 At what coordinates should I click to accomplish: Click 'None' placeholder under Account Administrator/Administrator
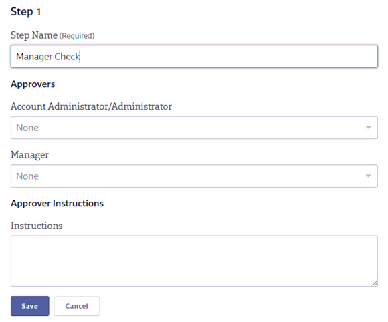27,128
